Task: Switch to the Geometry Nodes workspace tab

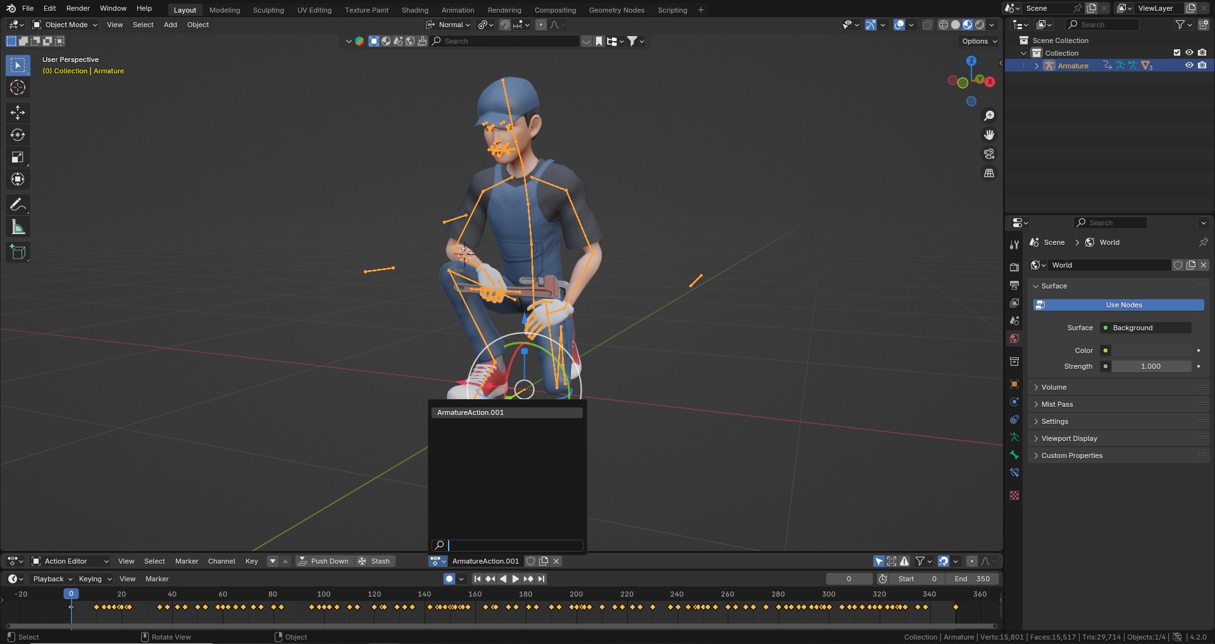Action: click(616, 10)
